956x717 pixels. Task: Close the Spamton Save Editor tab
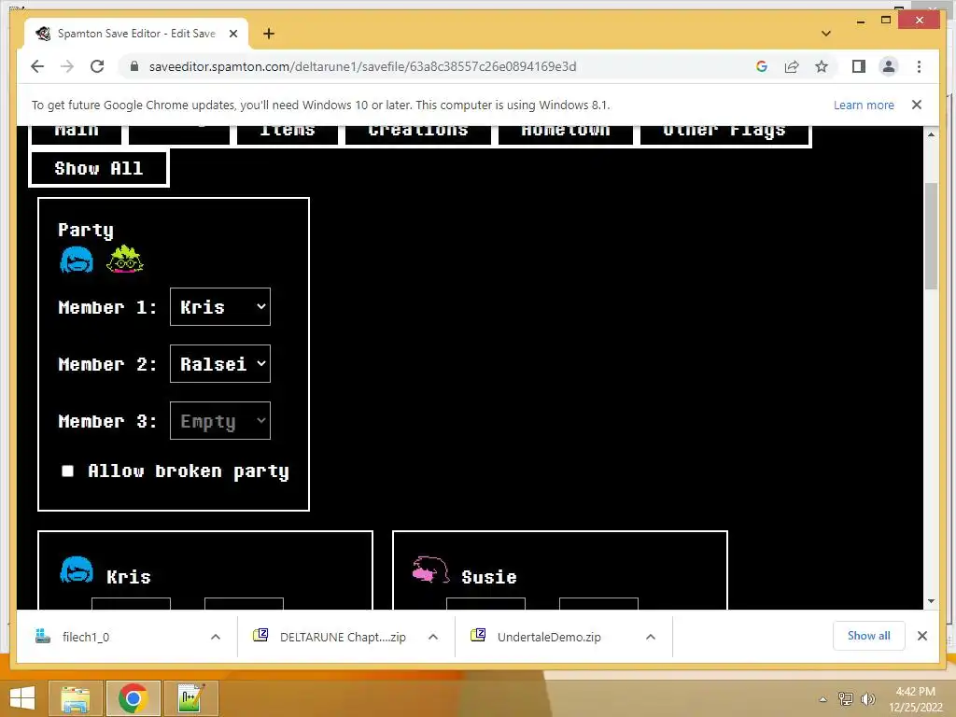pyautogui.click(x=232, y=34)
